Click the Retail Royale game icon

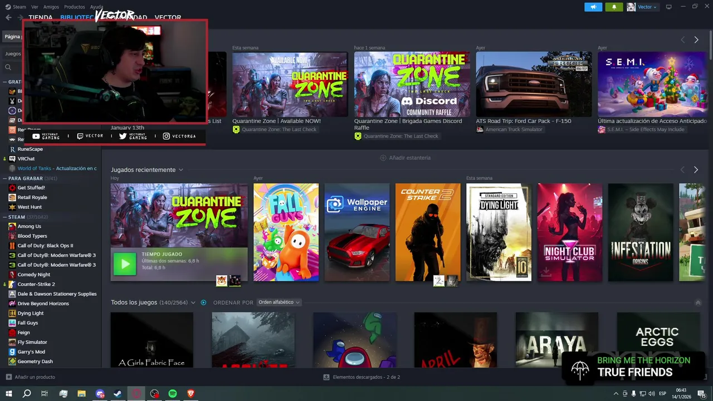point(12,197)
